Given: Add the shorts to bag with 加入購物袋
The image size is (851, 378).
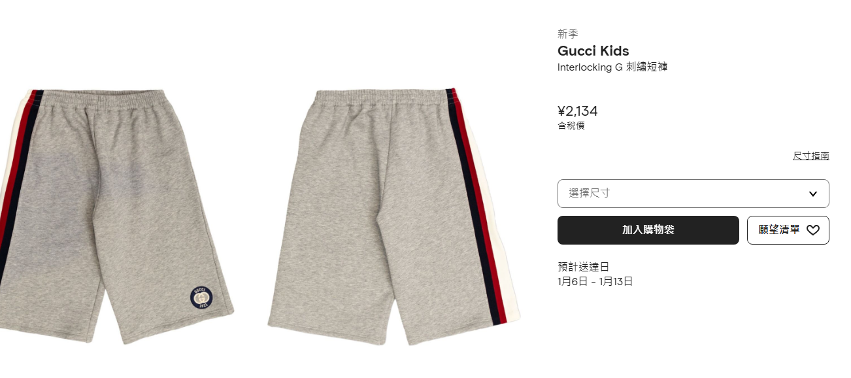Looking at the screenshot, I should (648, 230).
